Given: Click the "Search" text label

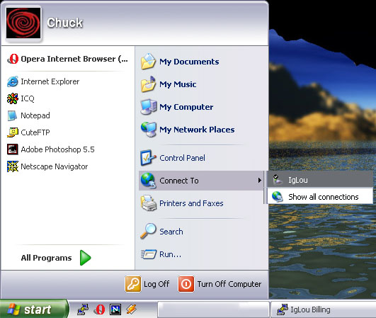Looking at the screenshot, I should (x=171, y=232).
